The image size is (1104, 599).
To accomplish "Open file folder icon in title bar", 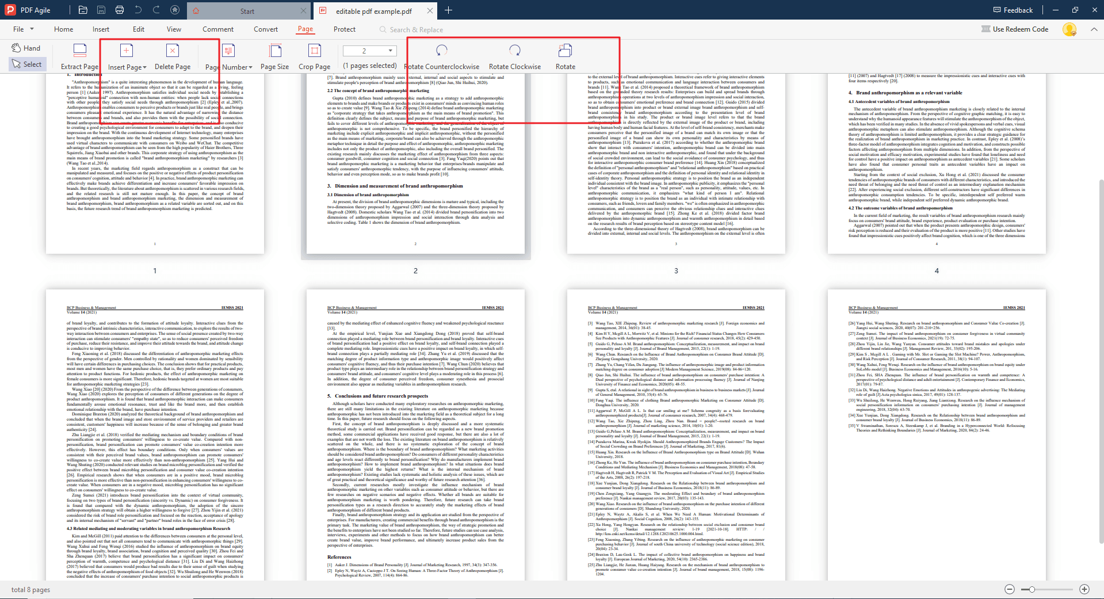I will tap(83, 10).
